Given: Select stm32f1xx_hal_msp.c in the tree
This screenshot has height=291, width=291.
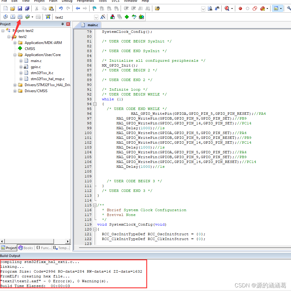Looking at the screenshot, I should pos(48,79).
